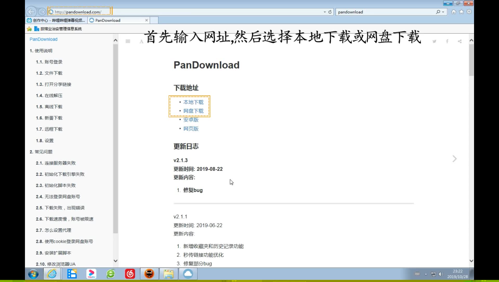
Task: Open the address bar dropdown arrow
Action: 325,12
